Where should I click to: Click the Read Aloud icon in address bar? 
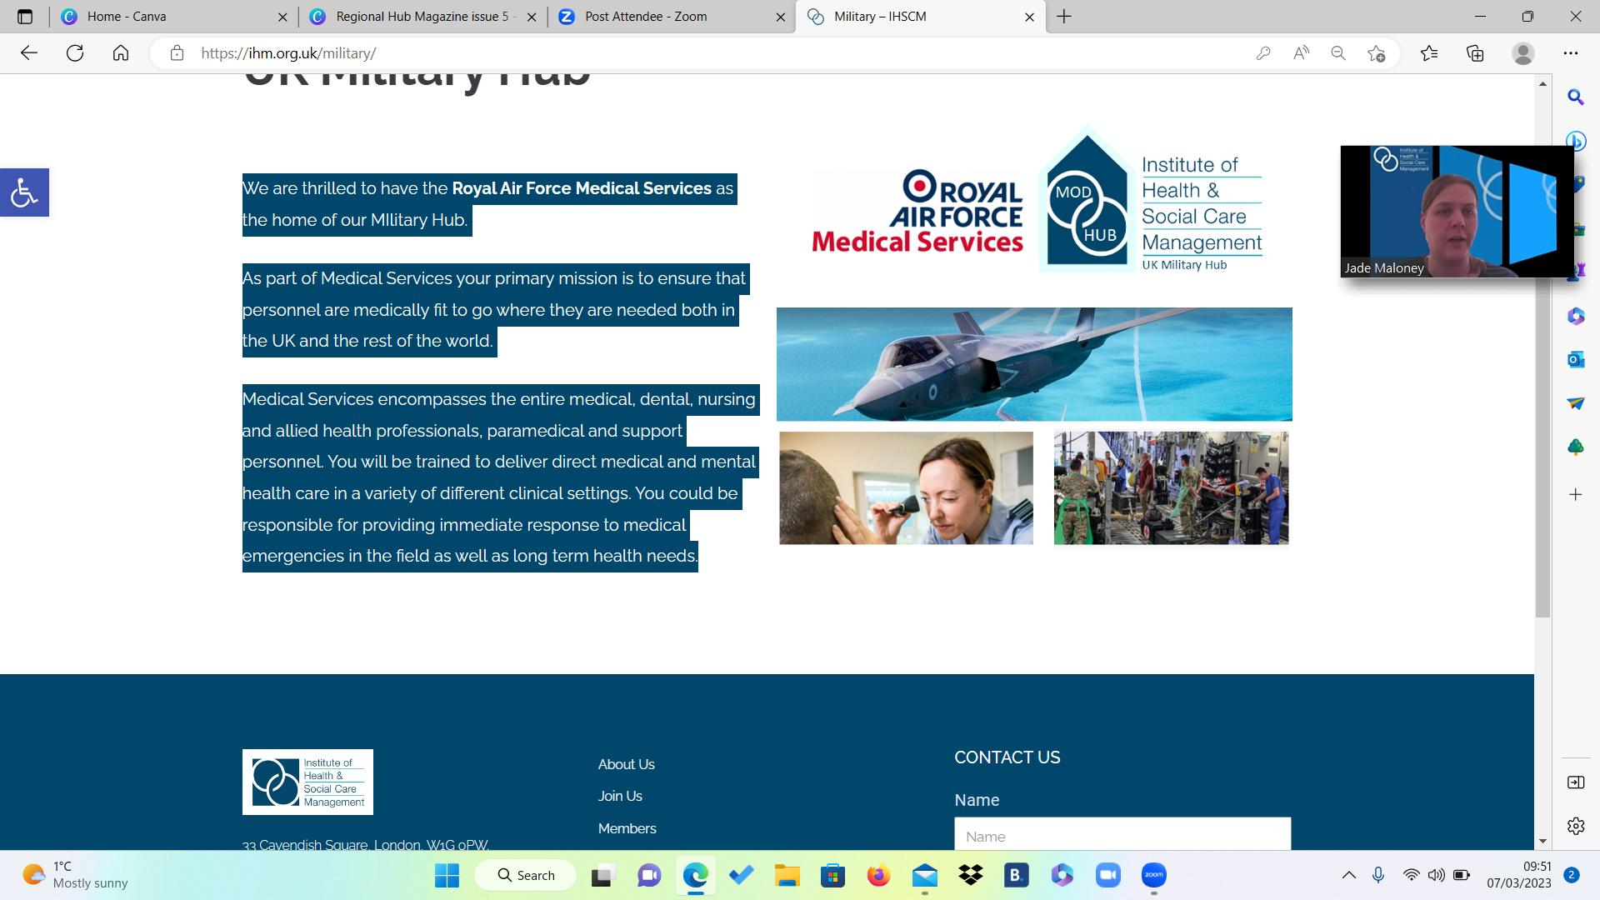pos(1301,53)
